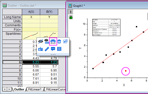The height and width of the screenshot is (94, 148).
Task: Select row number 10 header
Action: click(x=12, y=79)
